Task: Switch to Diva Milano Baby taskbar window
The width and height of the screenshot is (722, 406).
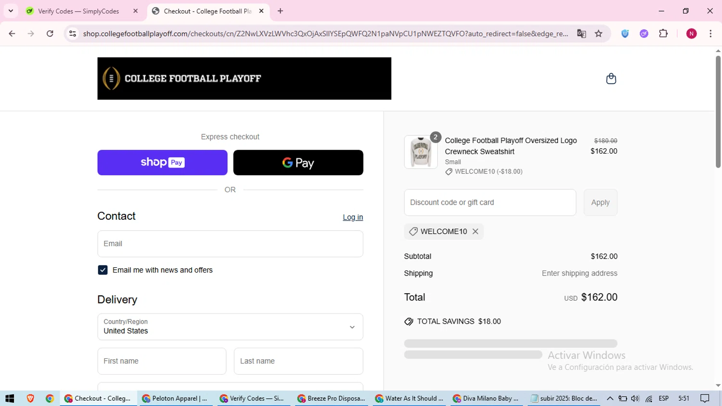Action: 487,398
